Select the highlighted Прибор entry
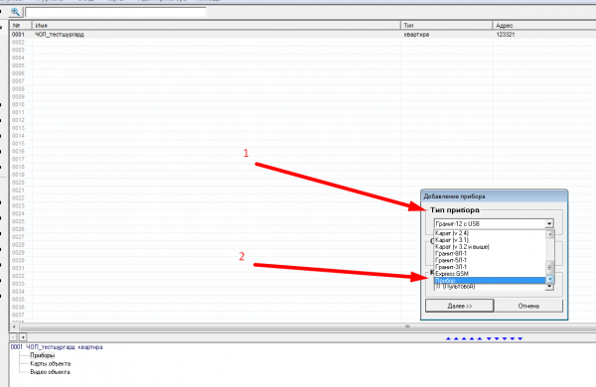 [490, 280]
